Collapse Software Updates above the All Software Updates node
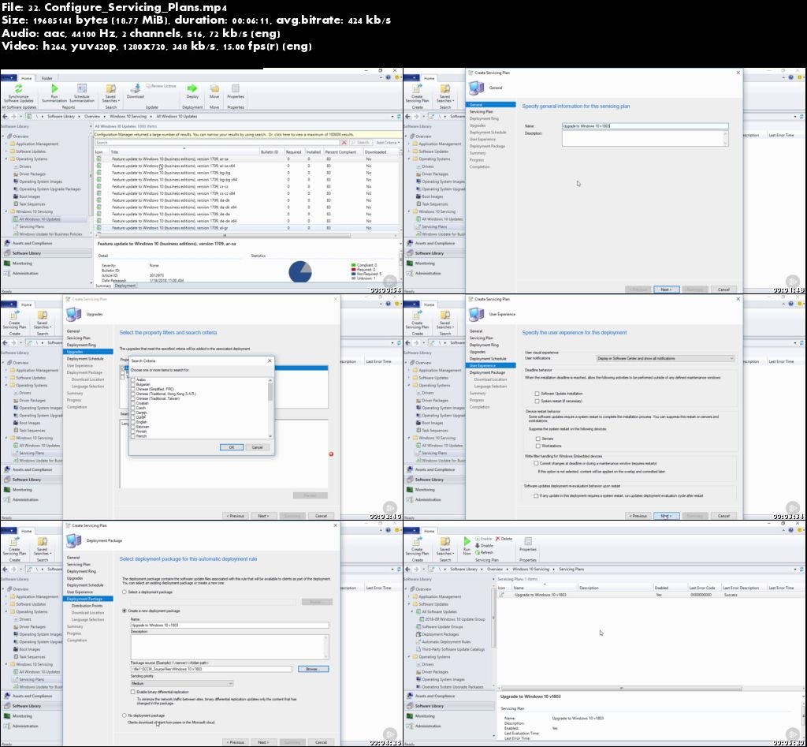Image resolution: width=807 pixels, height=747 pixels. 410,603
